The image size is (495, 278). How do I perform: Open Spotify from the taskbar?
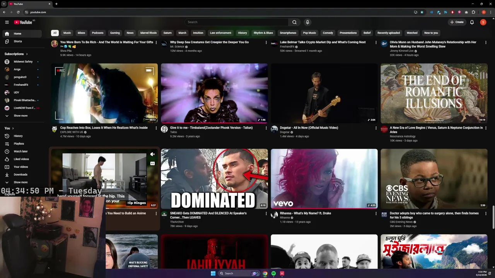coord(273,273)
